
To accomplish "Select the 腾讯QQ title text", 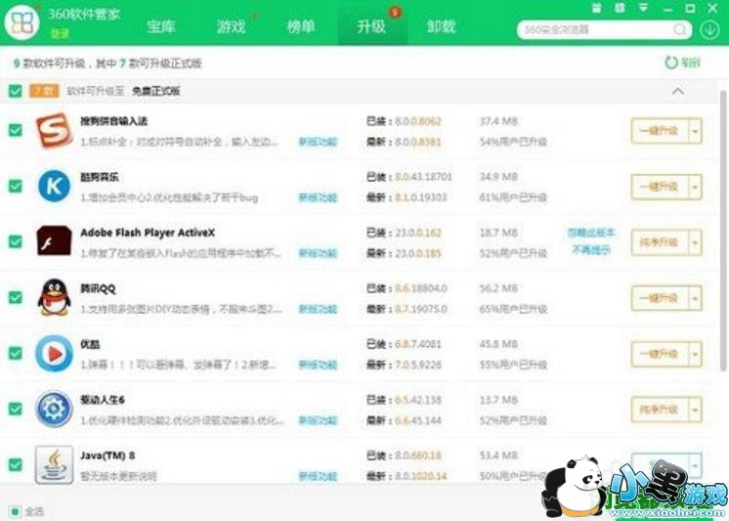I will click(98, 288).
